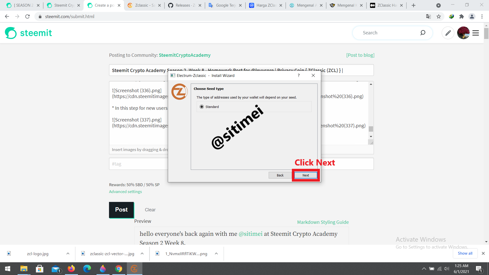Bookmark this page with star icon
Image resolution: width=489 pixels, height=275 pixels.
coord(439,17)
